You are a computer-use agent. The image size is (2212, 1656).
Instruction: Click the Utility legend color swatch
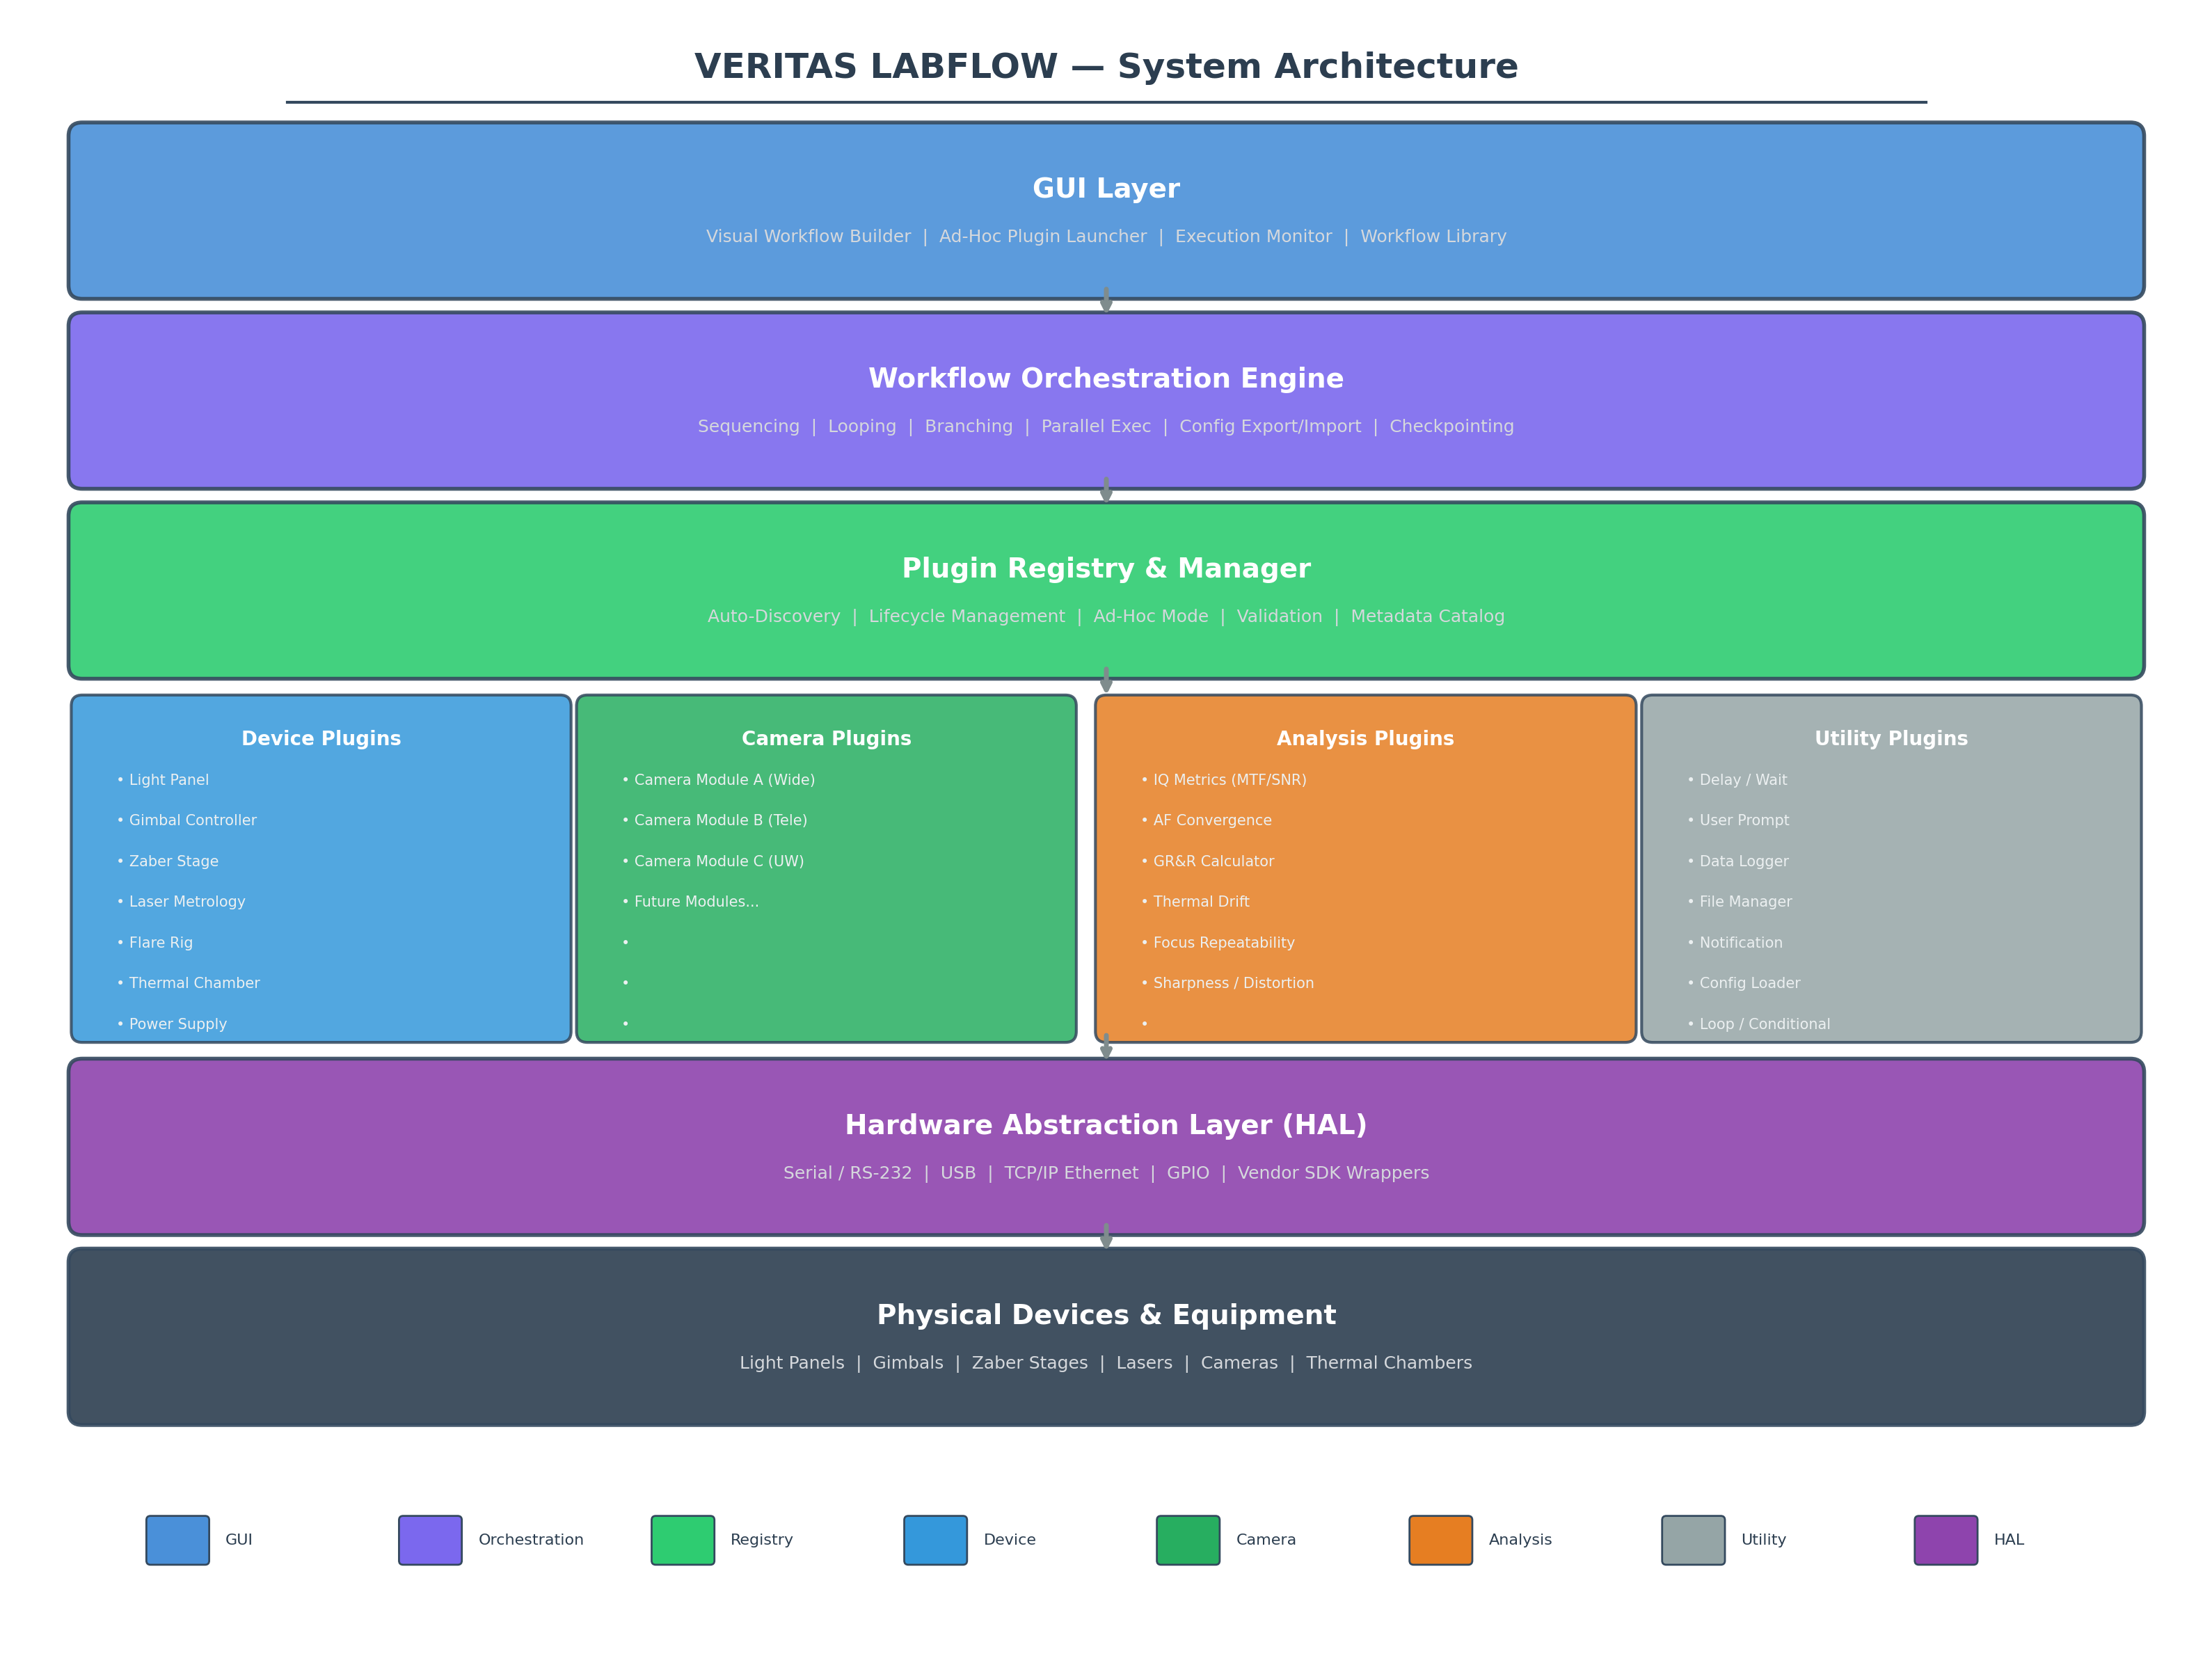coord(1693,1539)
